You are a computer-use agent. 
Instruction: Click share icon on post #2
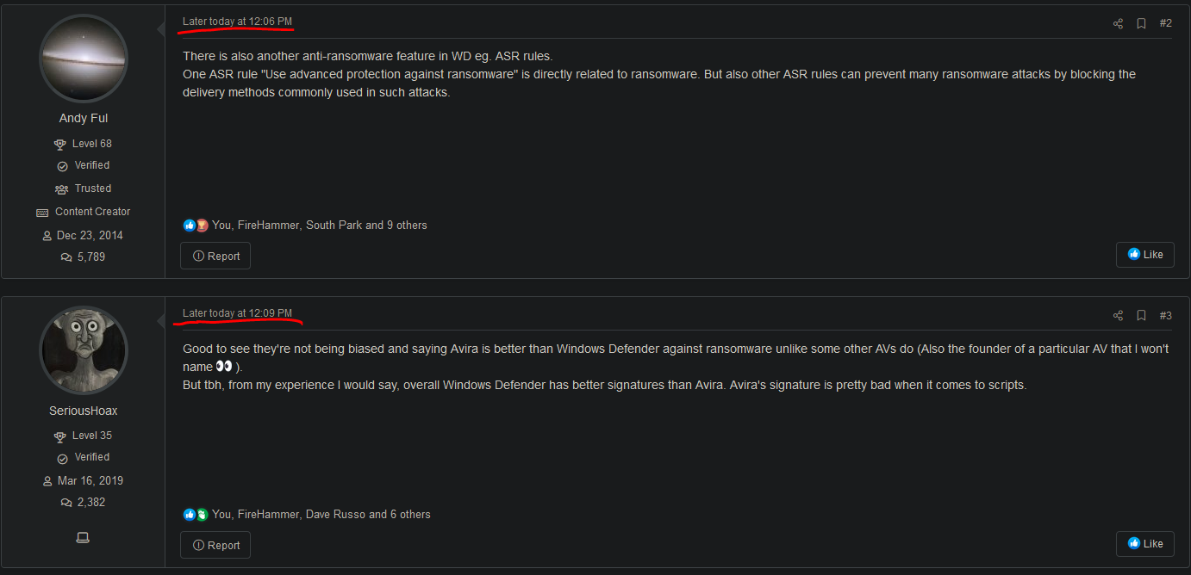point(1118,23)
